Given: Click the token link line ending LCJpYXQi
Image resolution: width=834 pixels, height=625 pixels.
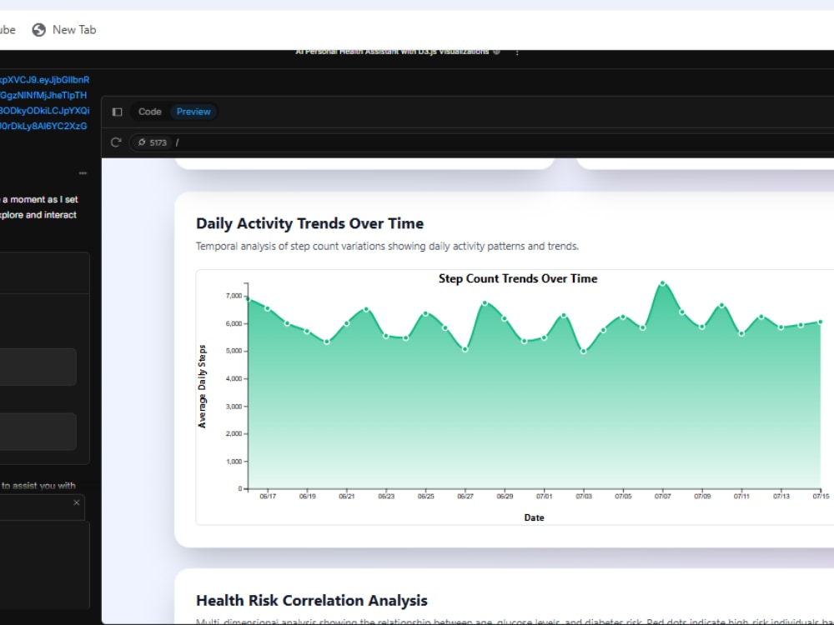Looking at the screenshot, I should 45,111.
